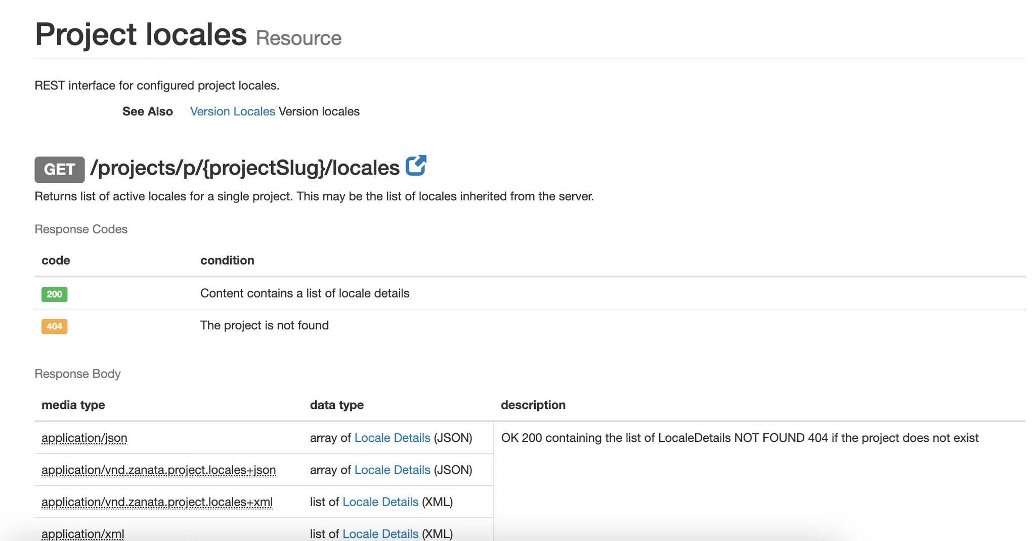This screenshot has height=541, width=1036.
Task: Open Locale Details link in application/xml row
Action: (x=380, y=533)
